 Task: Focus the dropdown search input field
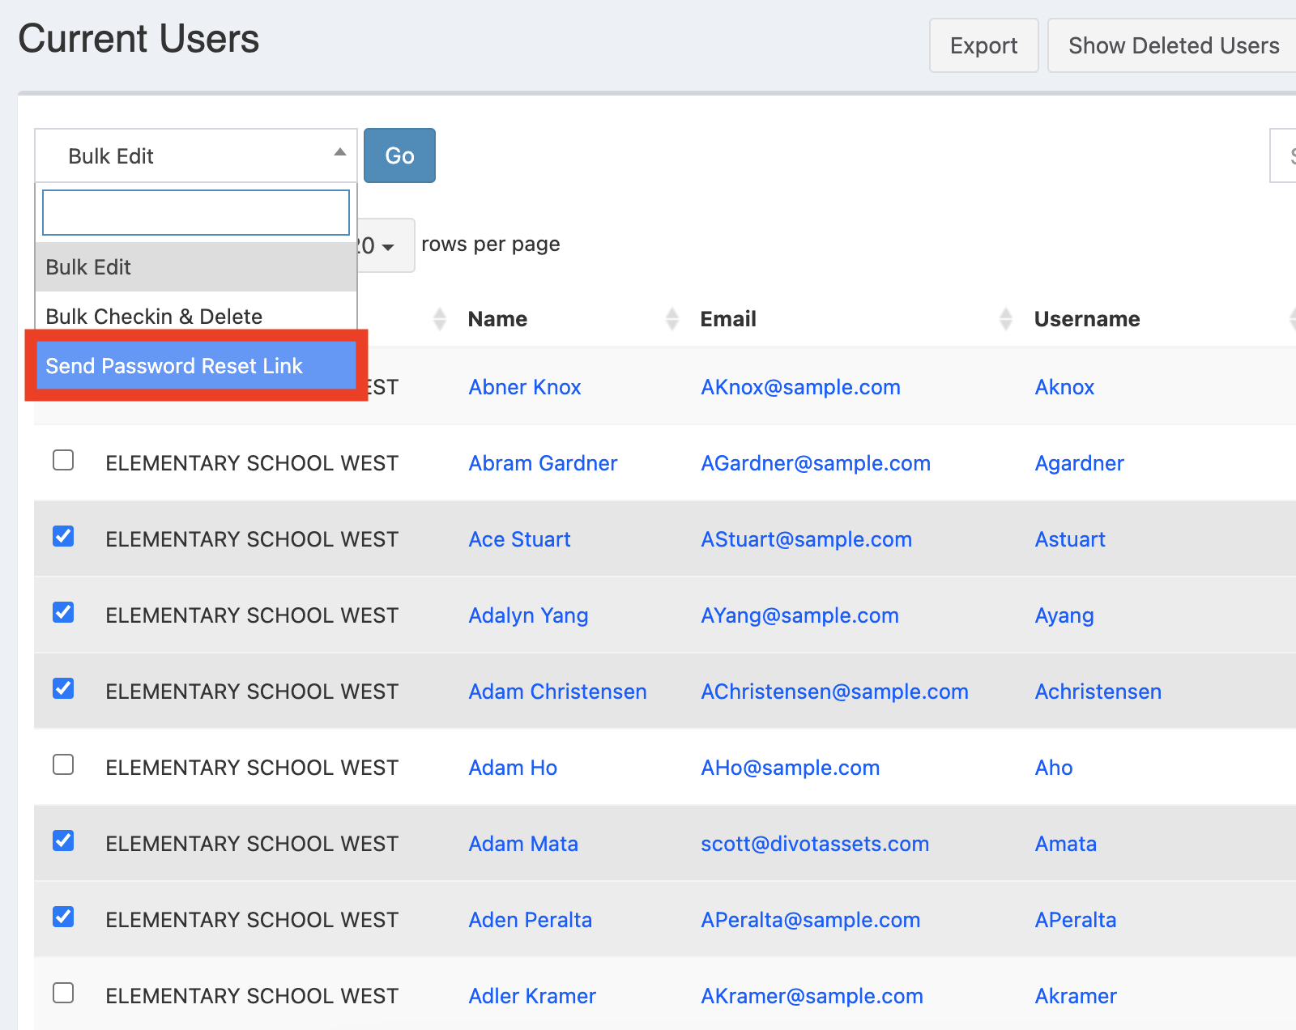tap(195, 212)
